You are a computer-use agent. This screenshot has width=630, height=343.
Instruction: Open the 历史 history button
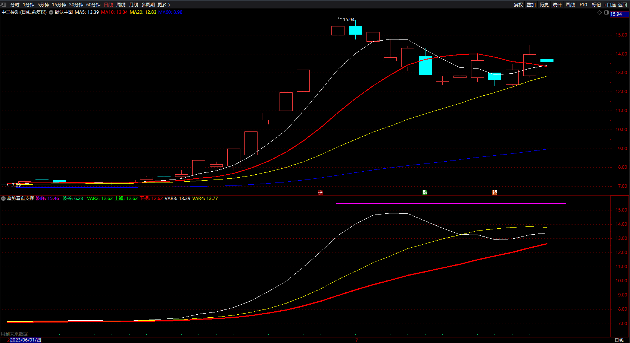544,5
